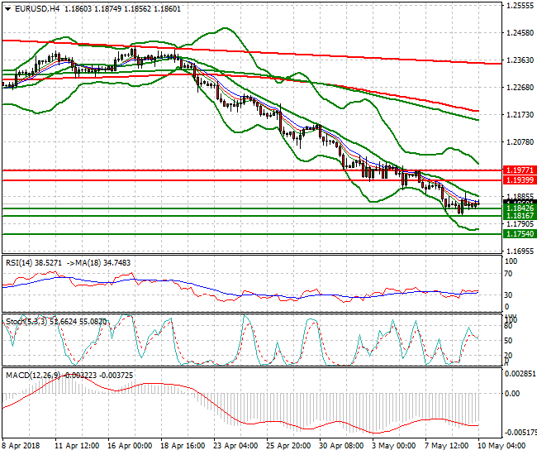537x455 pixels.
Task: Select the MACD(12,26,9) indicator label
Action: pos(31,375)
